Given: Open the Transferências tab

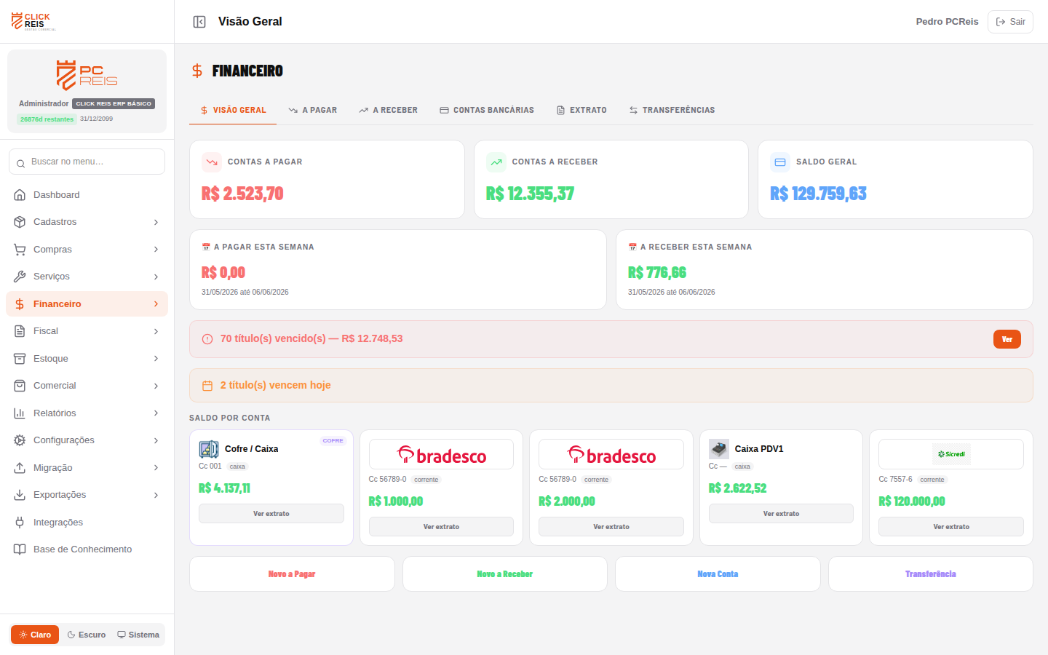Looking at the screenshot, I should [x=672, y=111].
